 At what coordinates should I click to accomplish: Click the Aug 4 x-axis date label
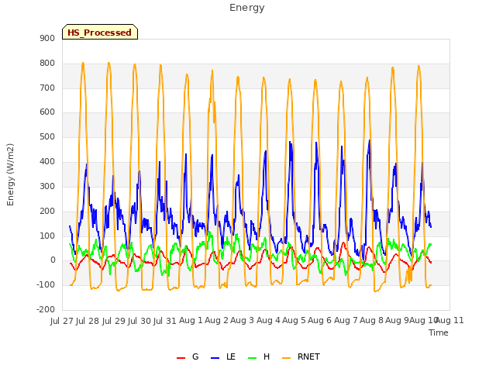coord(268,321)
